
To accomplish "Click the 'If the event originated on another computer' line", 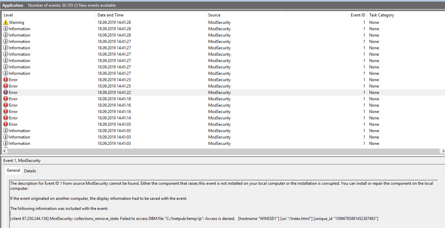I will 99,198.
